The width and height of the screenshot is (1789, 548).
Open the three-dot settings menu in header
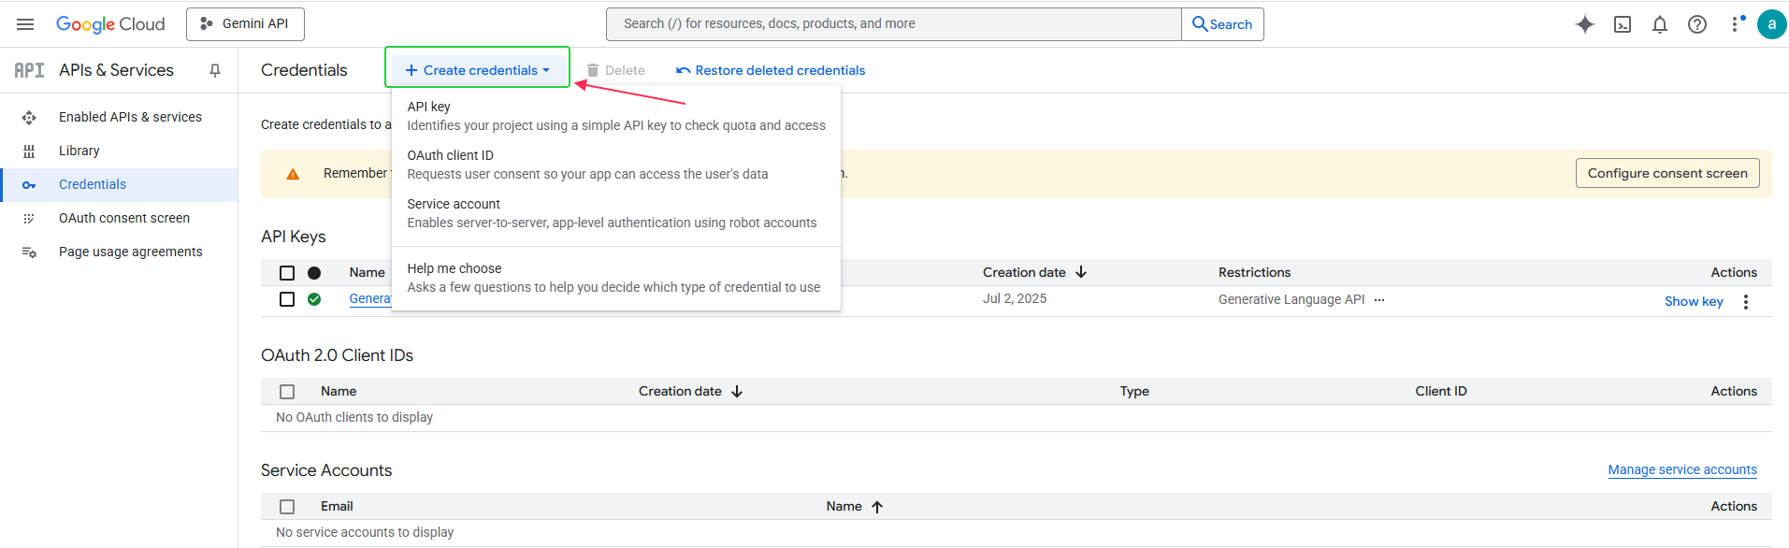1737,24
